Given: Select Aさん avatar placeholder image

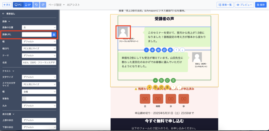Looking at the screenshot, I should point(123,32).
